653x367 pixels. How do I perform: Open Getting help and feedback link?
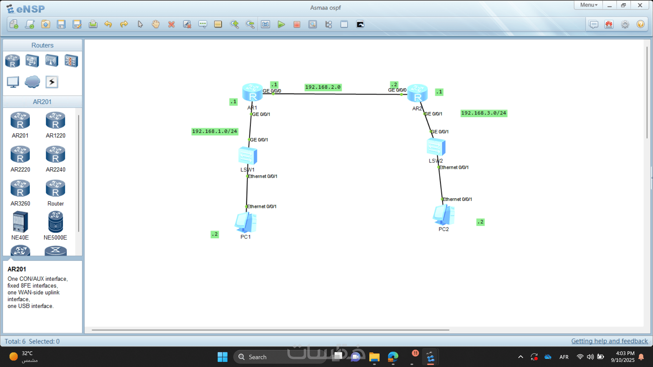(609, 341)
